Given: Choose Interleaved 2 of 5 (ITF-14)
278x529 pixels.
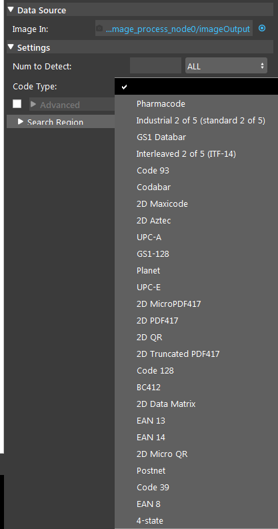Looking at the screenshot, I should coord(186,154).
